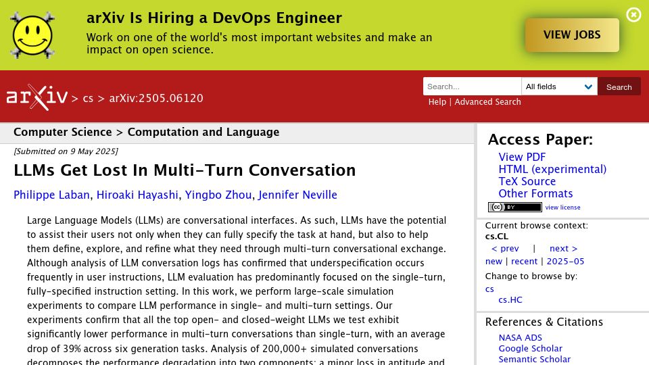Click arXiv:2505.06120 identifier in header
The image size is (649, 365).
click(x=156, y=98)
